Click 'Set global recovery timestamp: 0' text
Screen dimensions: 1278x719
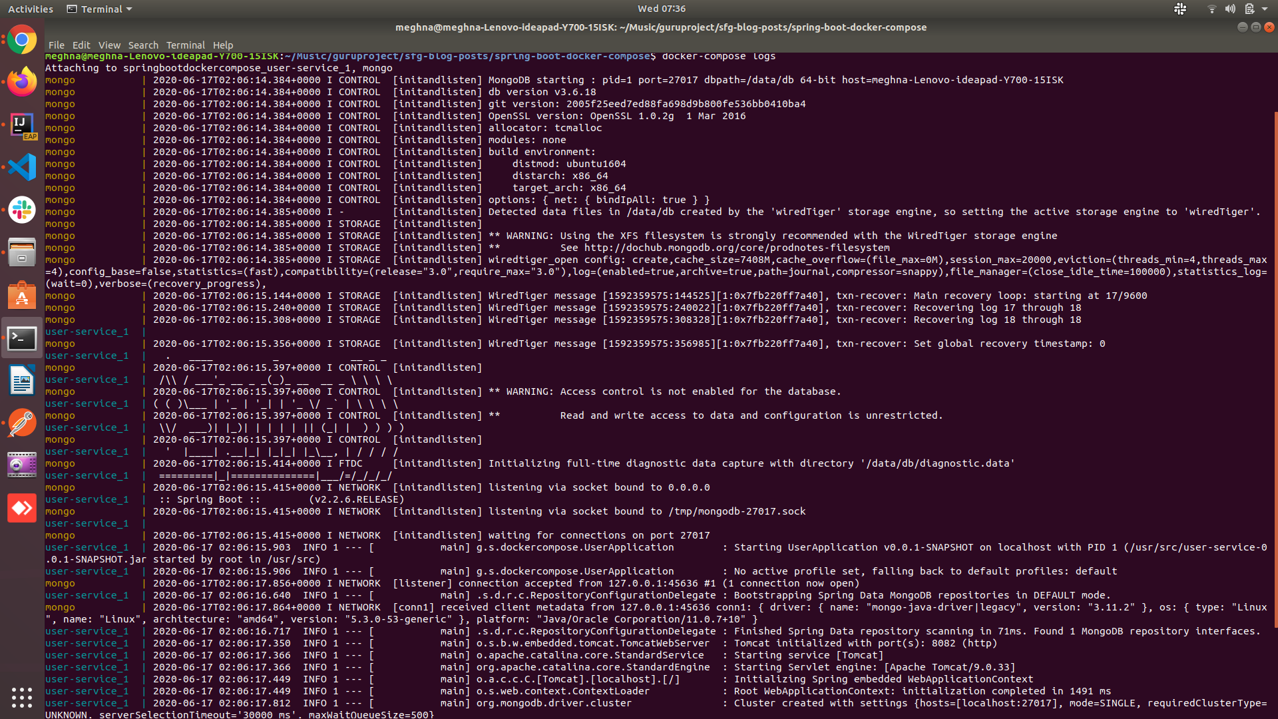pos(1009,344)
